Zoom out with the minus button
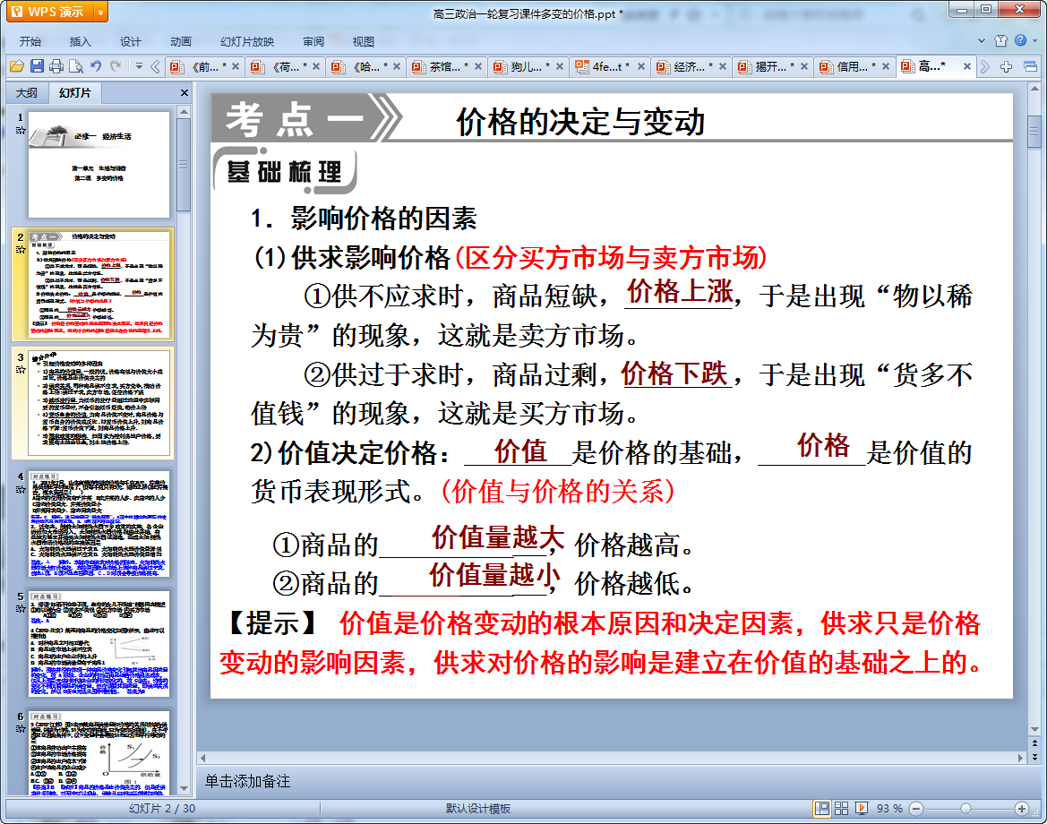 [x=917, y=809]
